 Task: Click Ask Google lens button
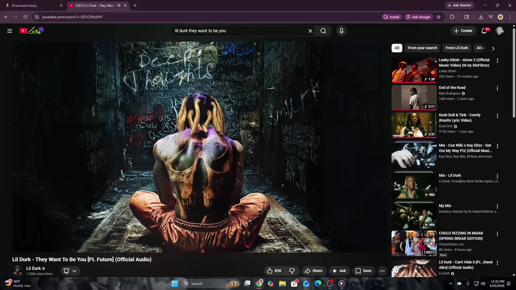pyautogui.click(x=418, y=17)
